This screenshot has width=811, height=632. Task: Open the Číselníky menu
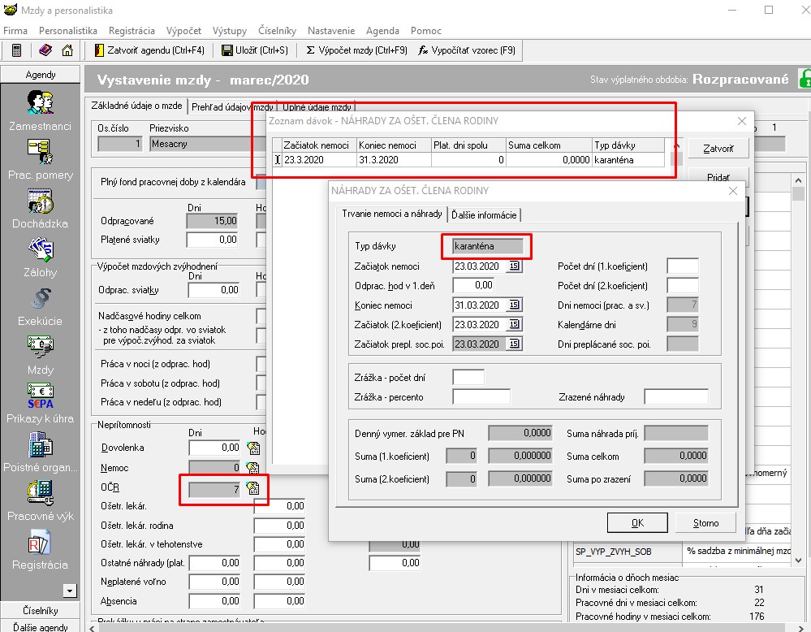277,31
